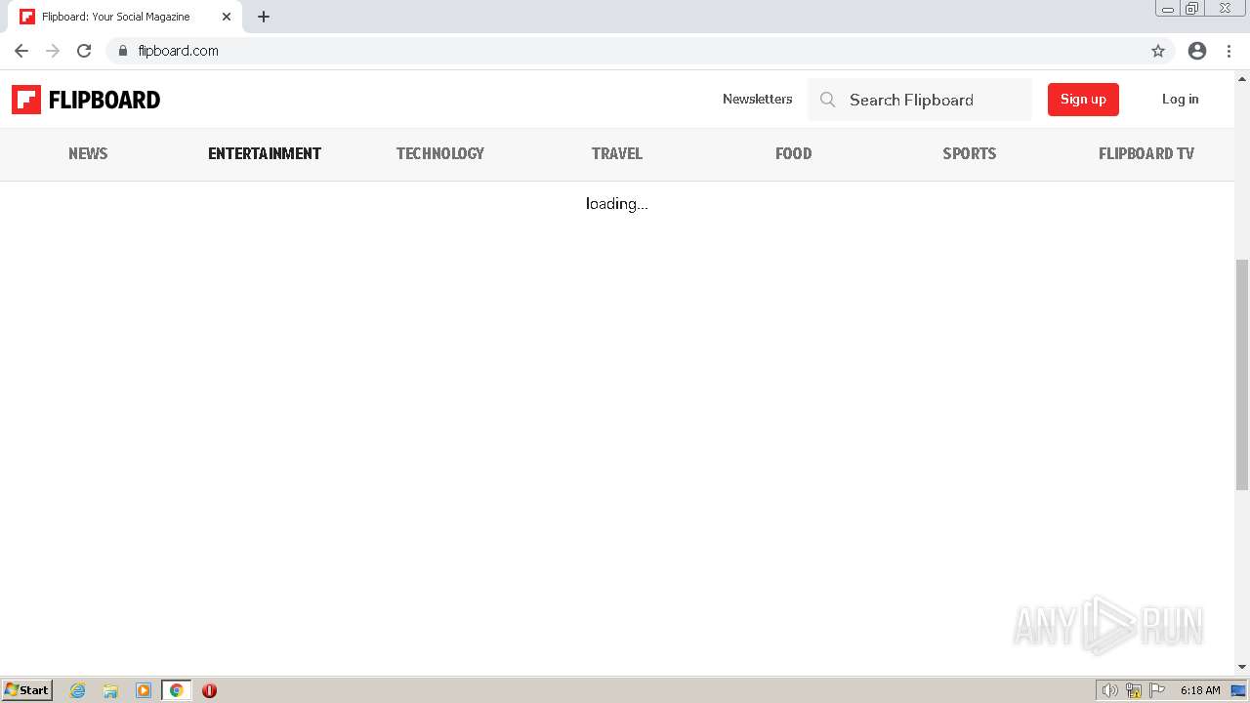The width and height of the screenshot is (1250, 703).
Task: Click the Flipboard: Your Social Magazine tab title
Action: pyautogui.click(x=116, y=17)
